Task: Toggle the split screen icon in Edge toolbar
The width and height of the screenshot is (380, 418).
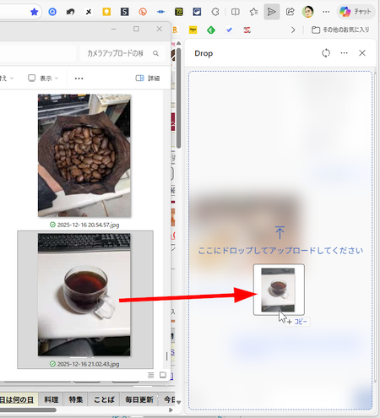Action: tap(236, 12)
